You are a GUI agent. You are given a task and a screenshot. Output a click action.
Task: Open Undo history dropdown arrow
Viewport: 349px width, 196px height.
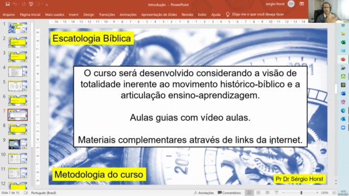click(x=19, y=4)
